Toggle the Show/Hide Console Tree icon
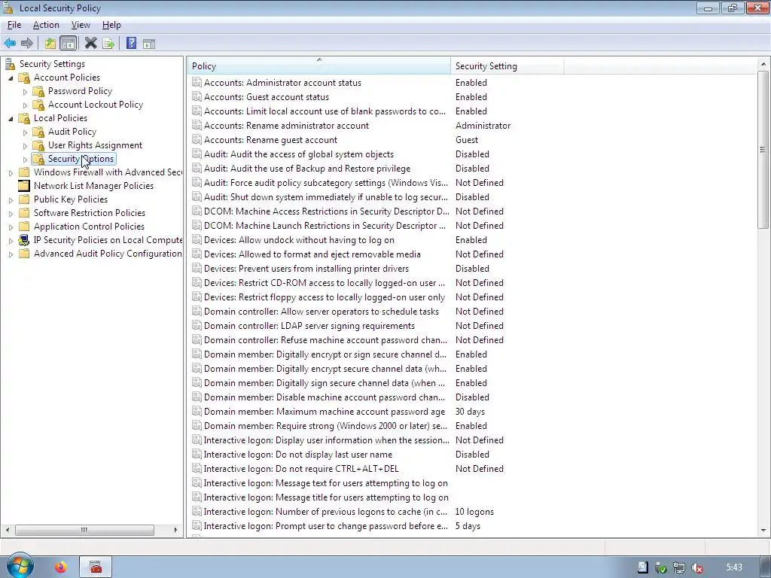Viewport: 771px width, 578px height. click(x=69, y=43)
